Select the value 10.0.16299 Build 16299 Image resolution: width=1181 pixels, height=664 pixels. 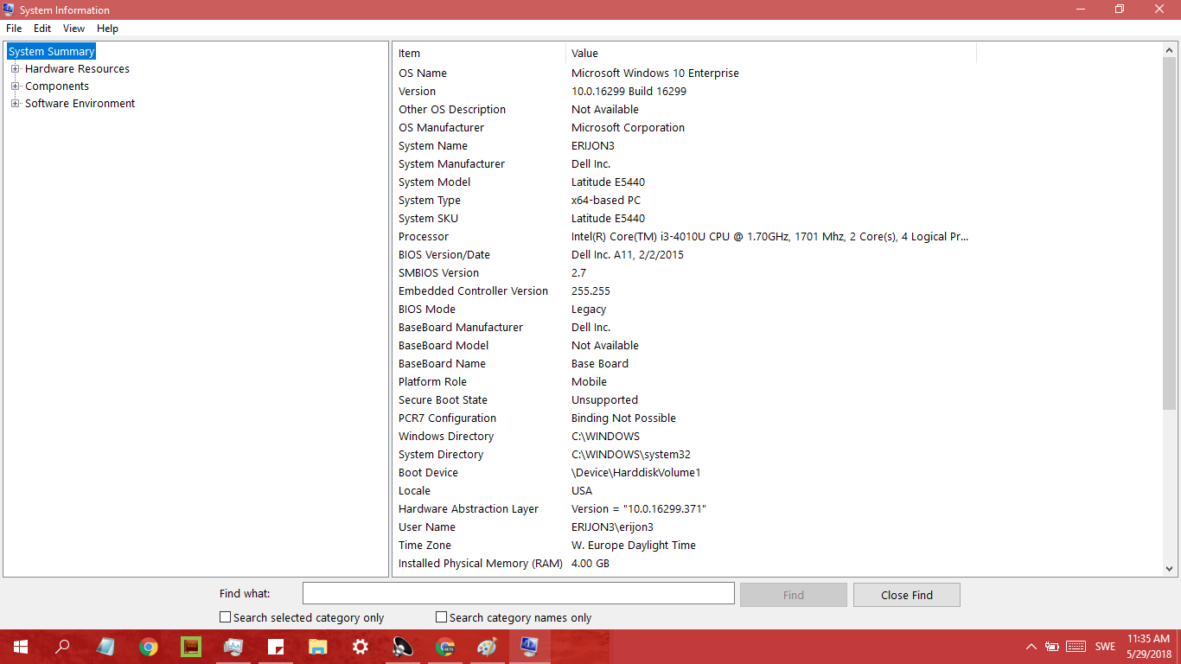(629, 92)
